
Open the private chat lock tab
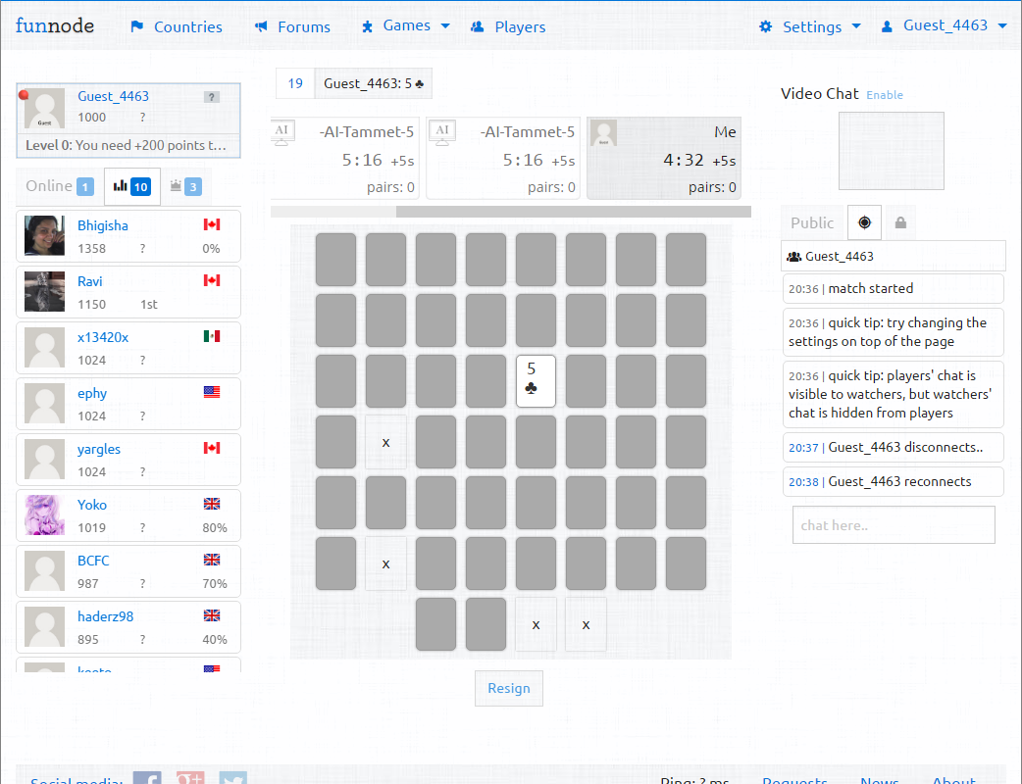pos(900,222)
